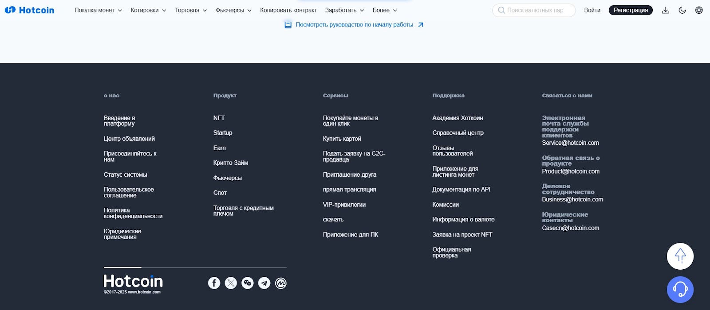Open Приглашение друга link
This screenshot has width=710, height=310.
(349, 174)
